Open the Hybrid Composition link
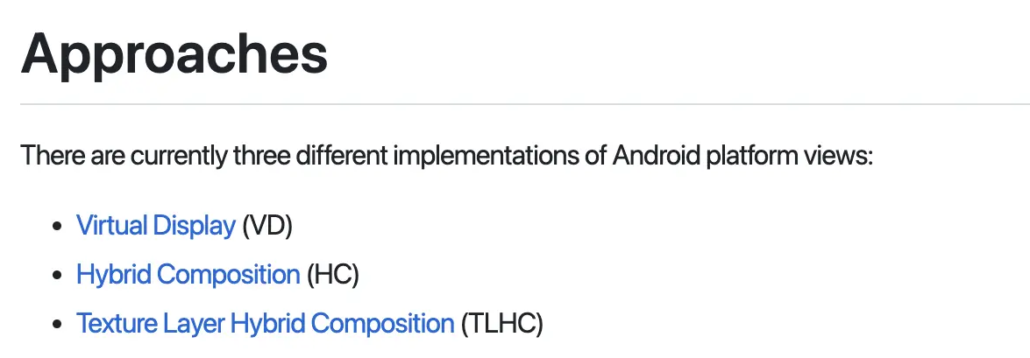Image resolution: width=1030 pixels, height=358 pixels. [x=188, y=275]
